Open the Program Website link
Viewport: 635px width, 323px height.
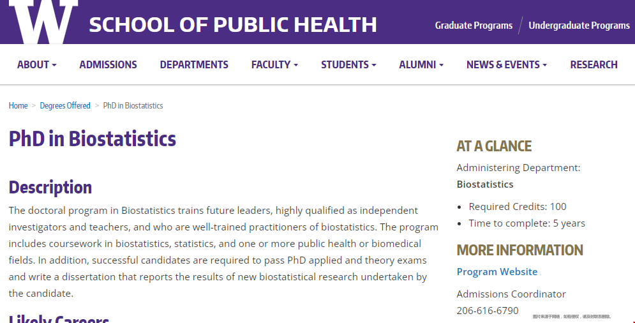[497, 271]
